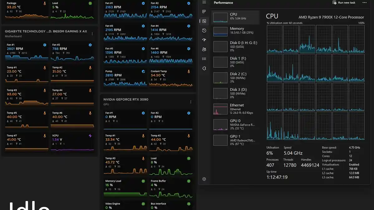Click the Run new task button
374x210 pixels.
[344, 3]
